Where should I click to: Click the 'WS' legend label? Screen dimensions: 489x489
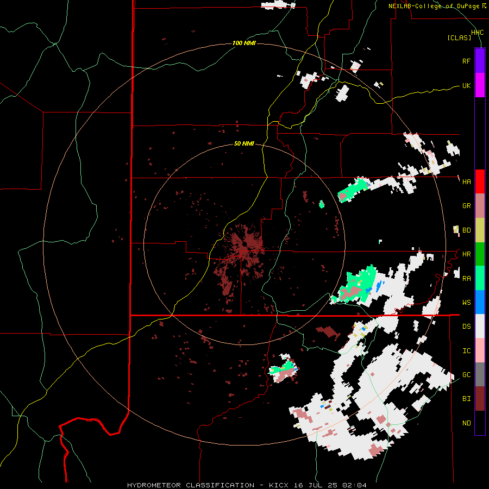pos(466,303)
